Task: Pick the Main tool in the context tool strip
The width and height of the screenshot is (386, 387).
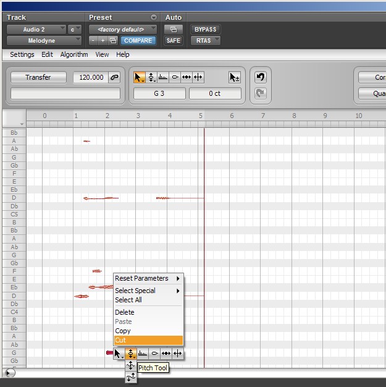Action: 119,354
